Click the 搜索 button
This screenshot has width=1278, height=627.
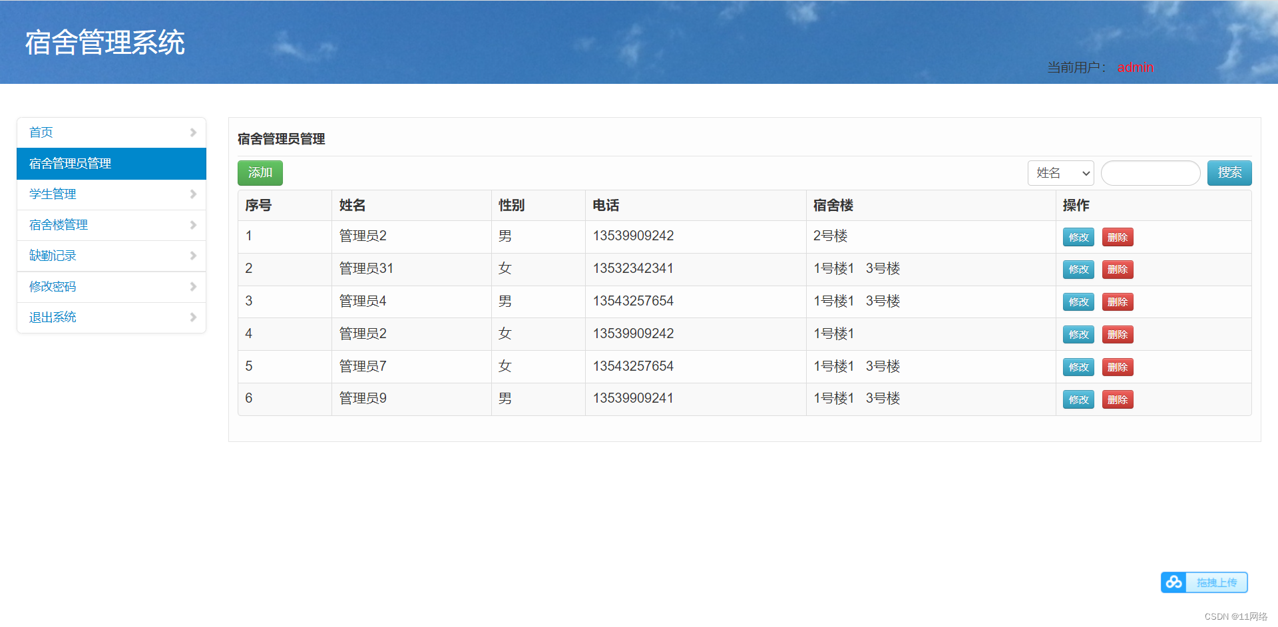click(x=1229, y=173)
